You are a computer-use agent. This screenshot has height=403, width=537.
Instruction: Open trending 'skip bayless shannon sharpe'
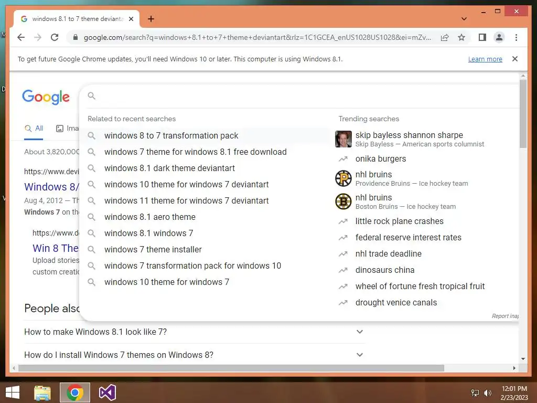[409, 135]
